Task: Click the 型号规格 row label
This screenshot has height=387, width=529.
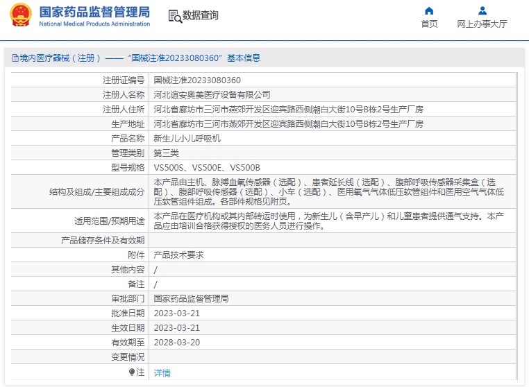Action: tap(128, 168)
